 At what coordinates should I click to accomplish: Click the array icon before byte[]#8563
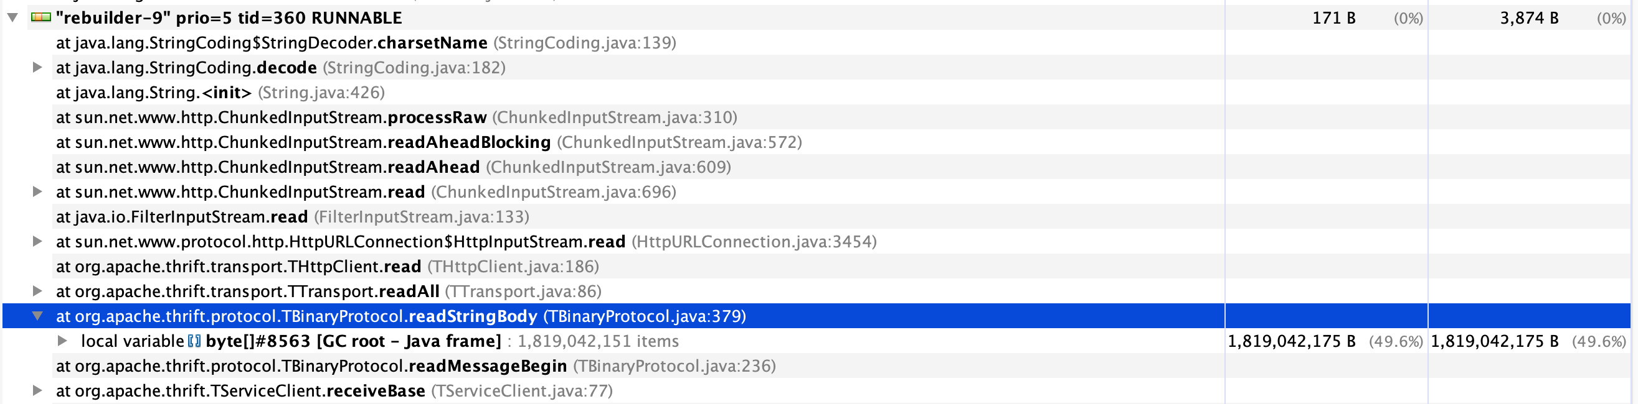[194, 342]
